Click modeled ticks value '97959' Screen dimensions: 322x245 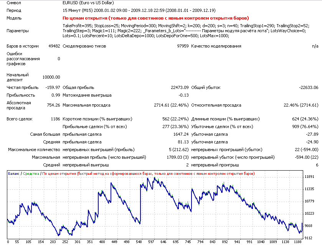click(183, 46)
